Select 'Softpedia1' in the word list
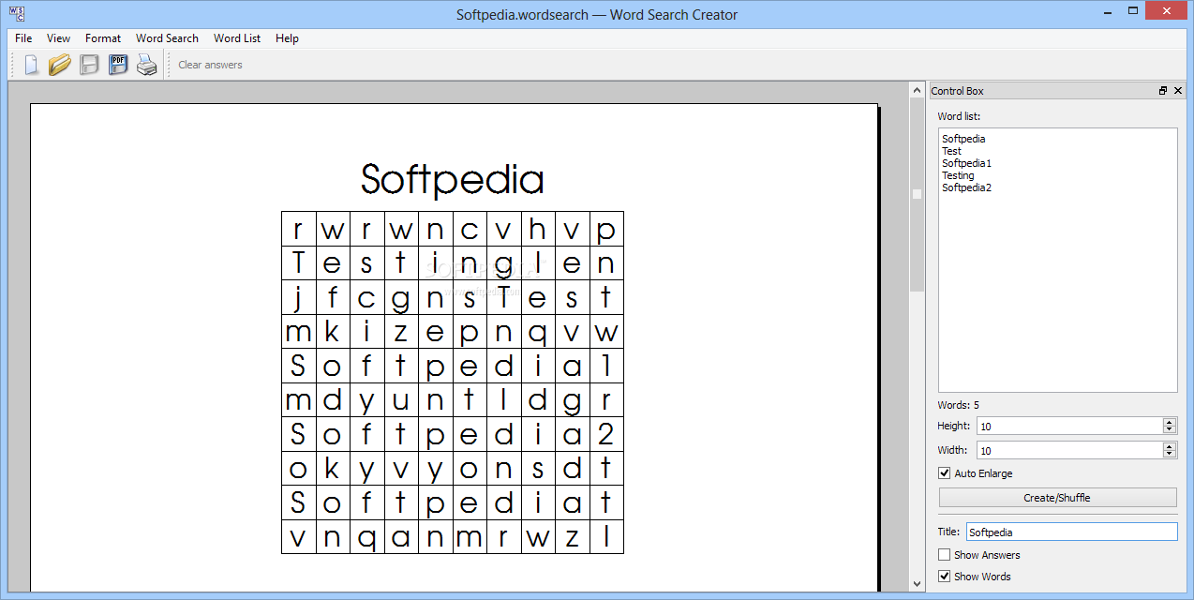Screen dimensions: 1194x600 [x=966, y=163]
